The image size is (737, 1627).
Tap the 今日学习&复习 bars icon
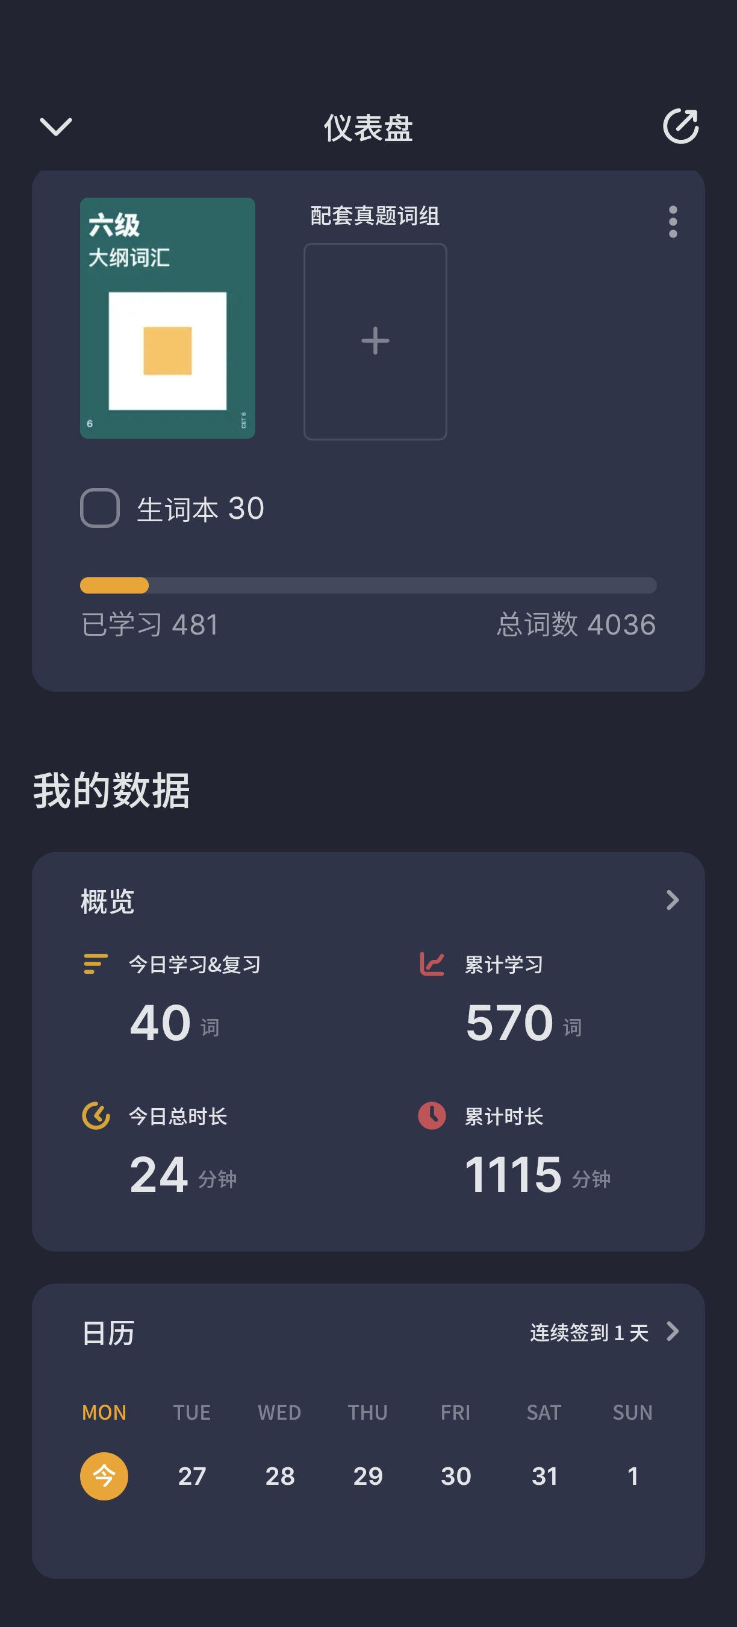[x=95, y=964]
